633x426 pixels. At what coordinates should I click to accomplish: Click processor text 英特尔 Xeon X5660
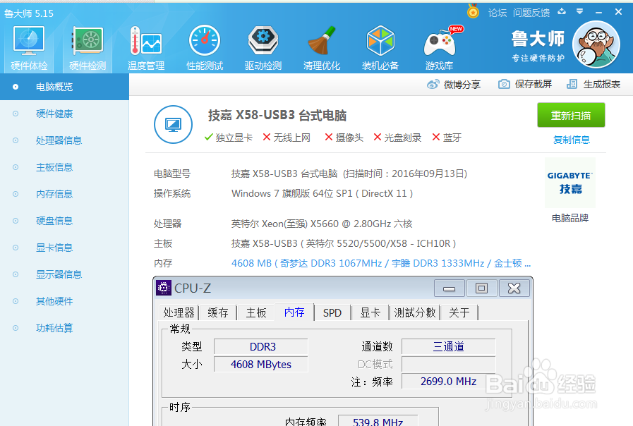click(322, 224)
